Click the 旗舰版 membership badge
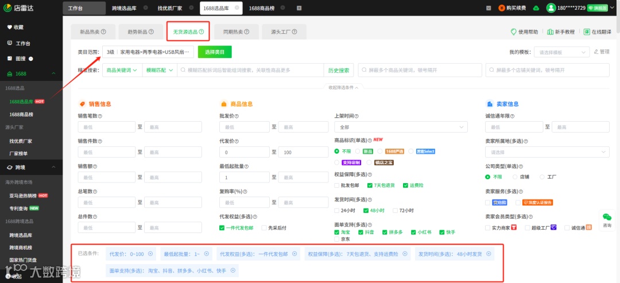620x283 pixels. pyautogui.click(x=597, y=8)
